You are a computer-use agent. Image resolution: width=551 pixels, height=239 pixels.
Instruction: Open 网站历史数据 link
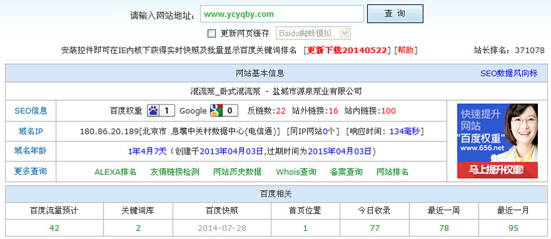pos(237,172)
